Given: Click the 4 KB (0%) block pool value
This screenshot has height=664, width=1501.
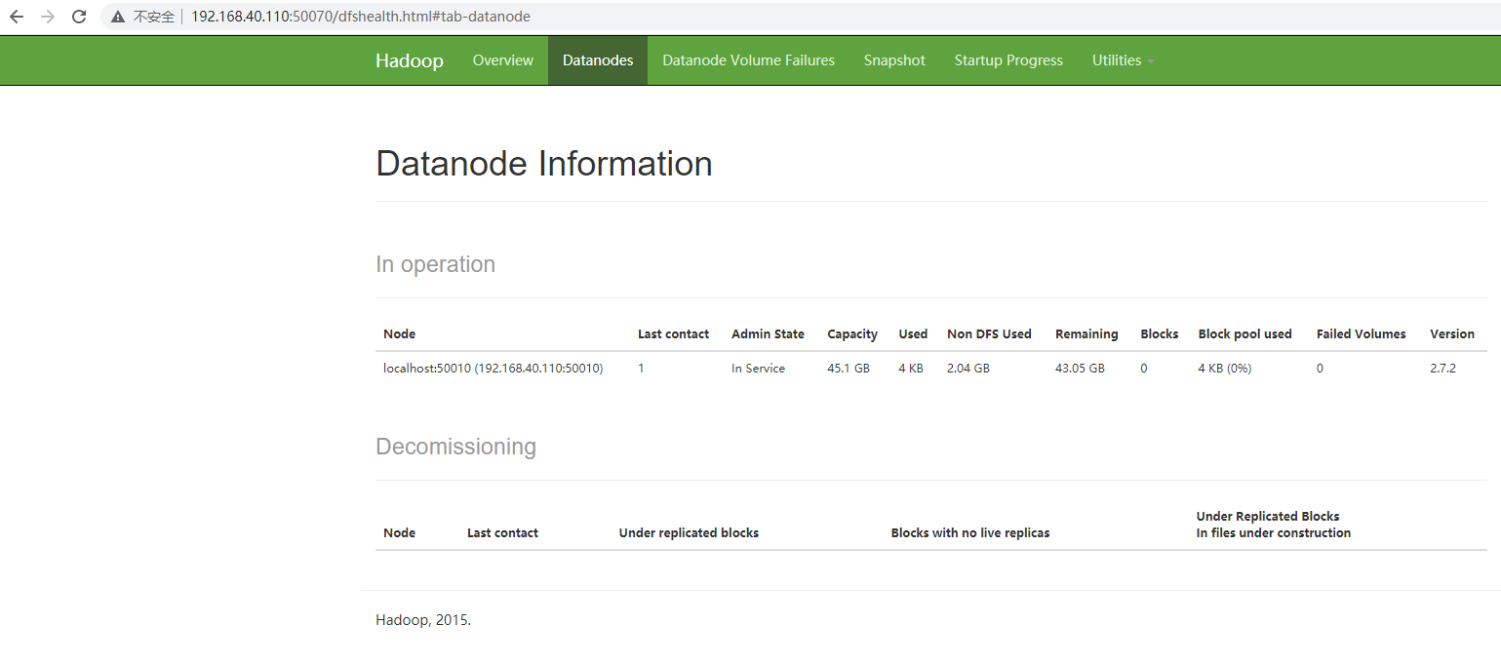Looking at the screenshot, I should (1225, 369).
